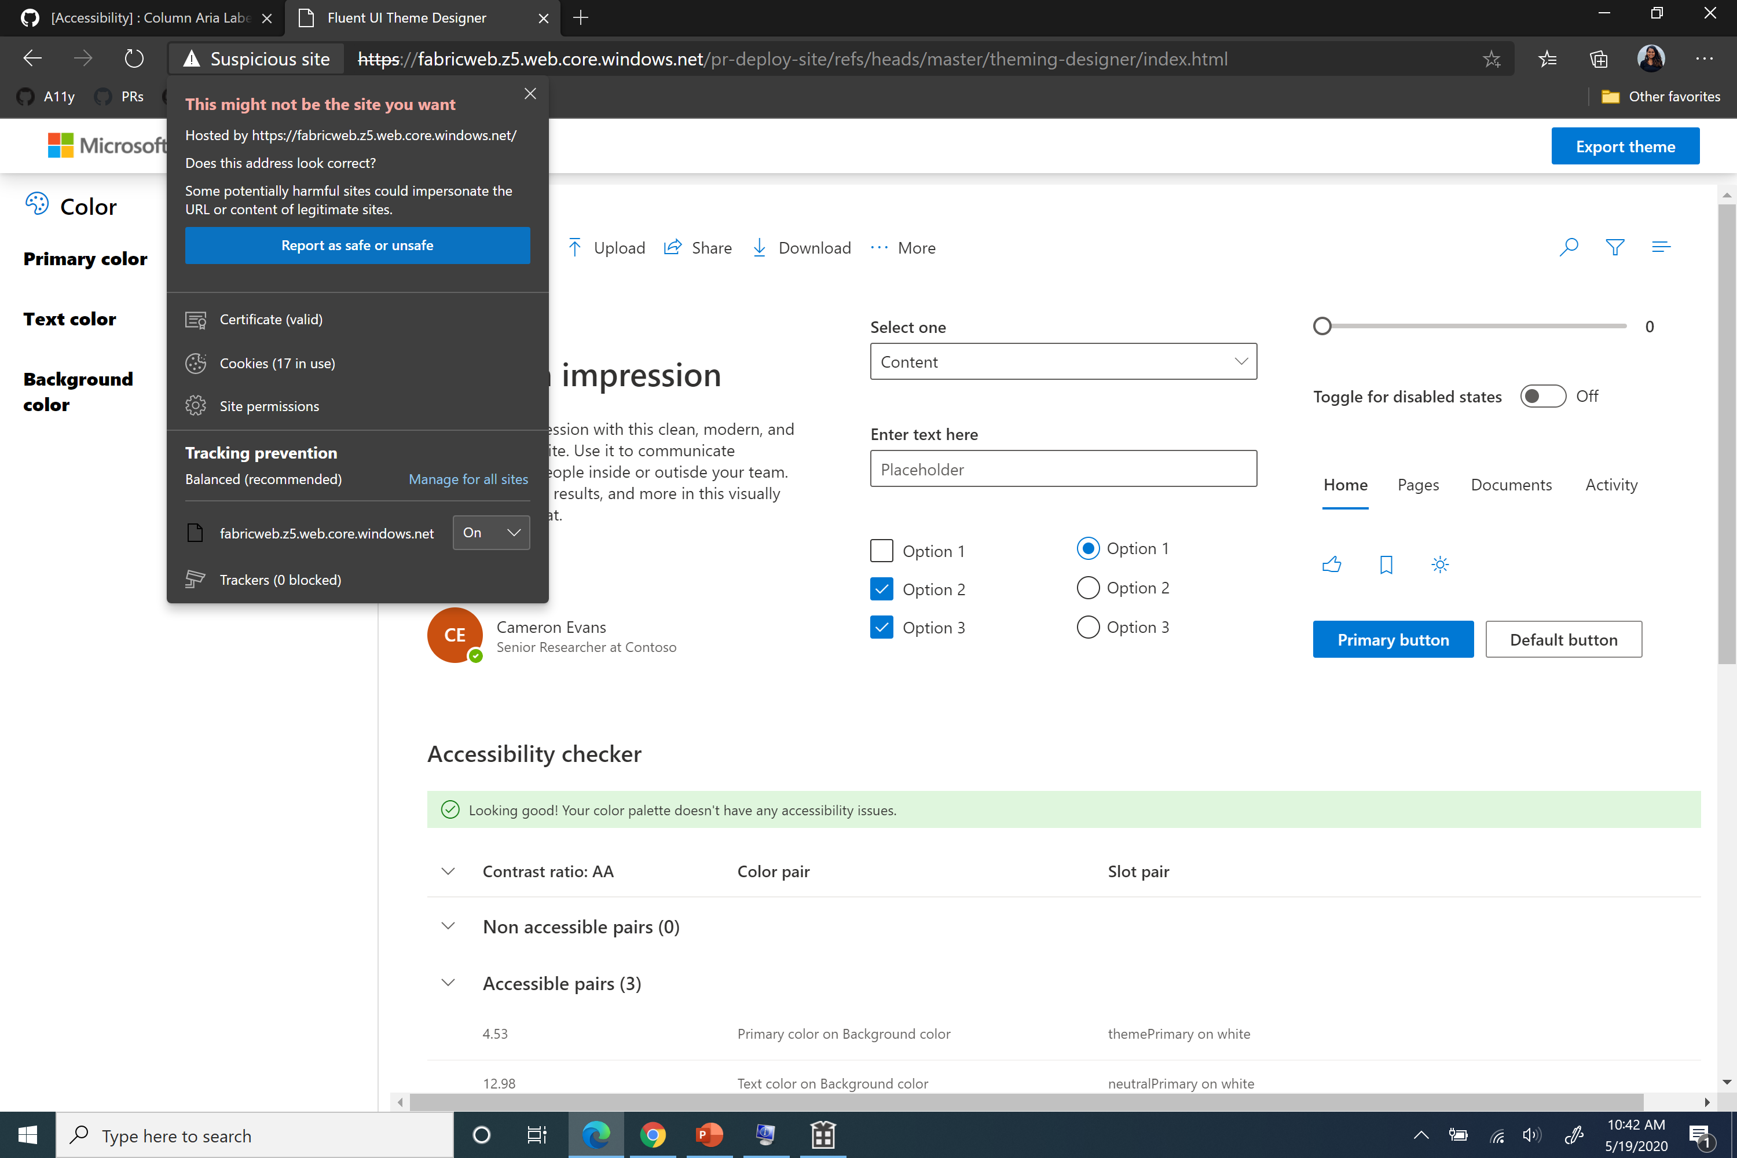Click the Share icon

click(x=673, y=247)
